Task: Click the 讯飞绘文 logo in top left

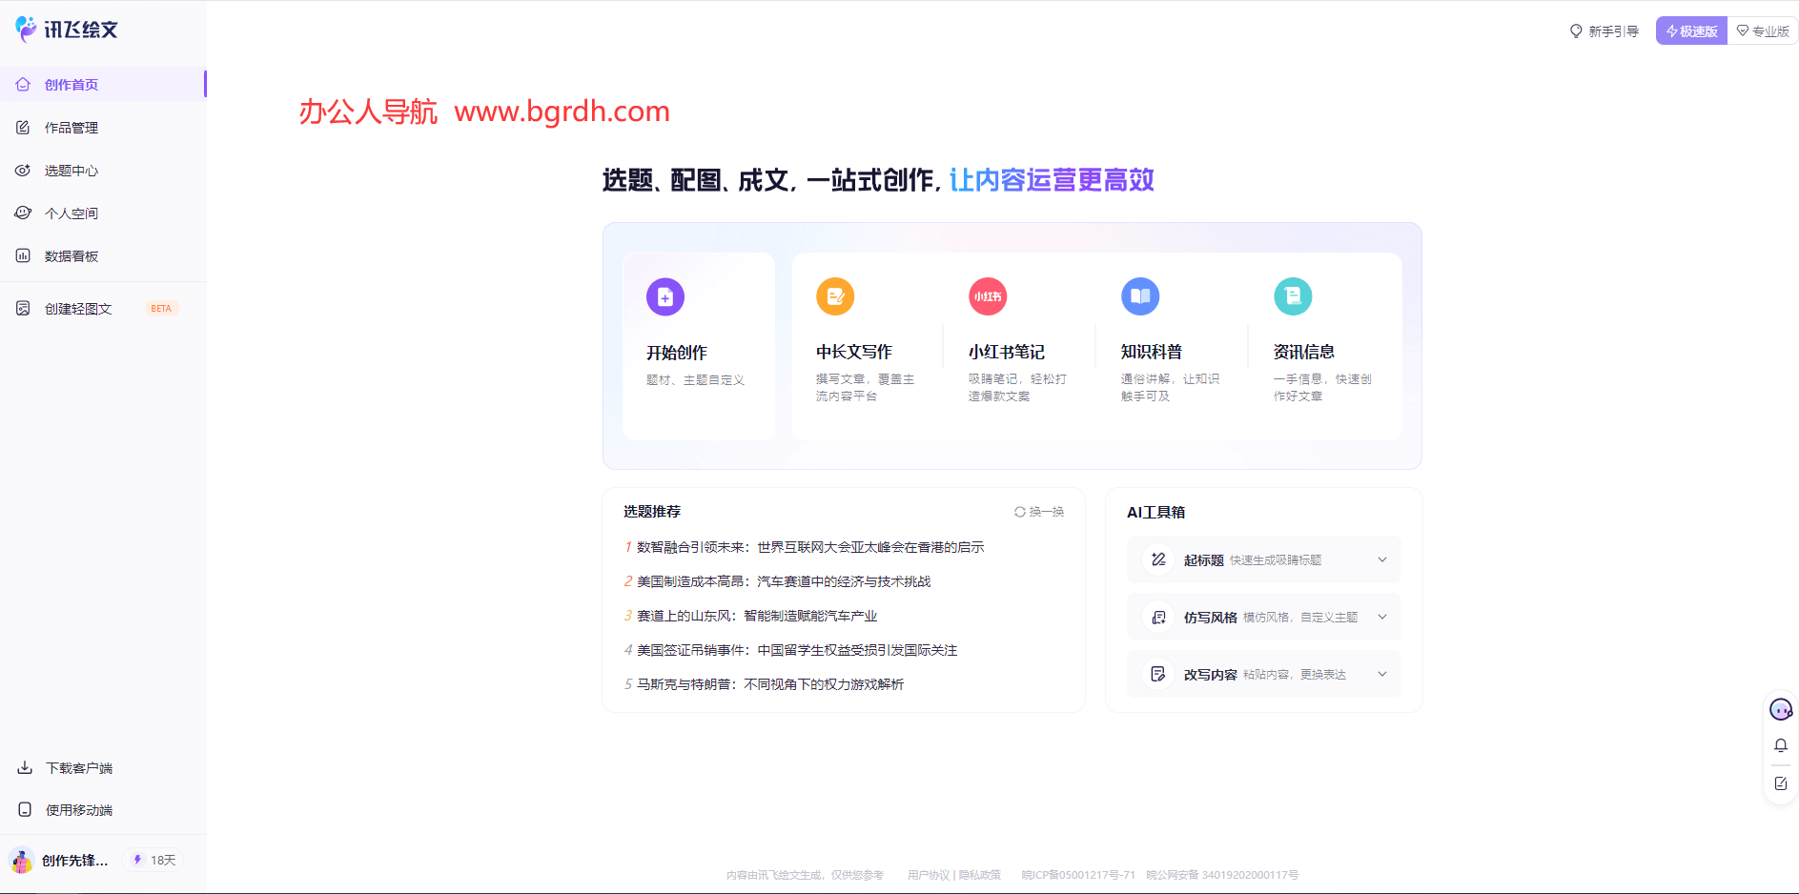Action: click(67, 30)
